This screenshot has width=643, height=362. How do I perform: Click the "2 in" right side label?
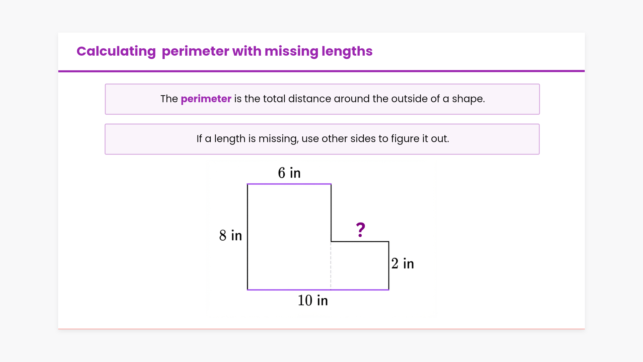[403, 263]
